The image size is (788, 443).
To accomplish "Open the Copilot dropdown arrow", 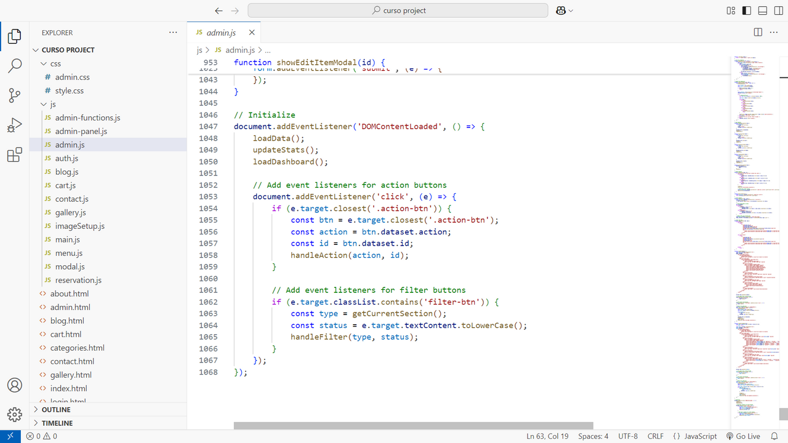I will click(571, 10).
